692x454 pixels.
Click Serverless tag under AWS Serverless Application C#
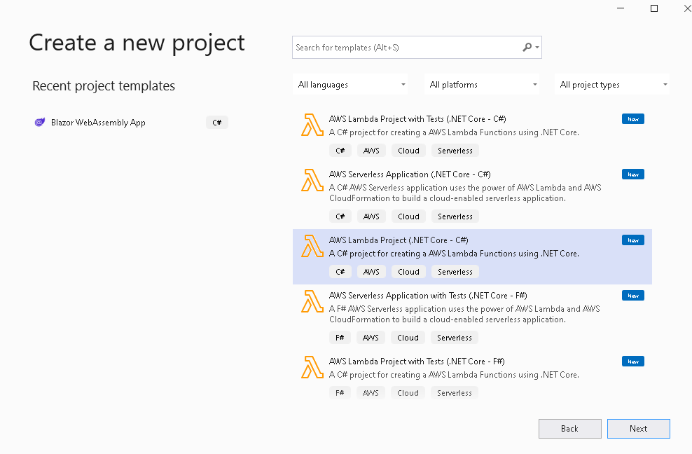[x=455, y=216]
